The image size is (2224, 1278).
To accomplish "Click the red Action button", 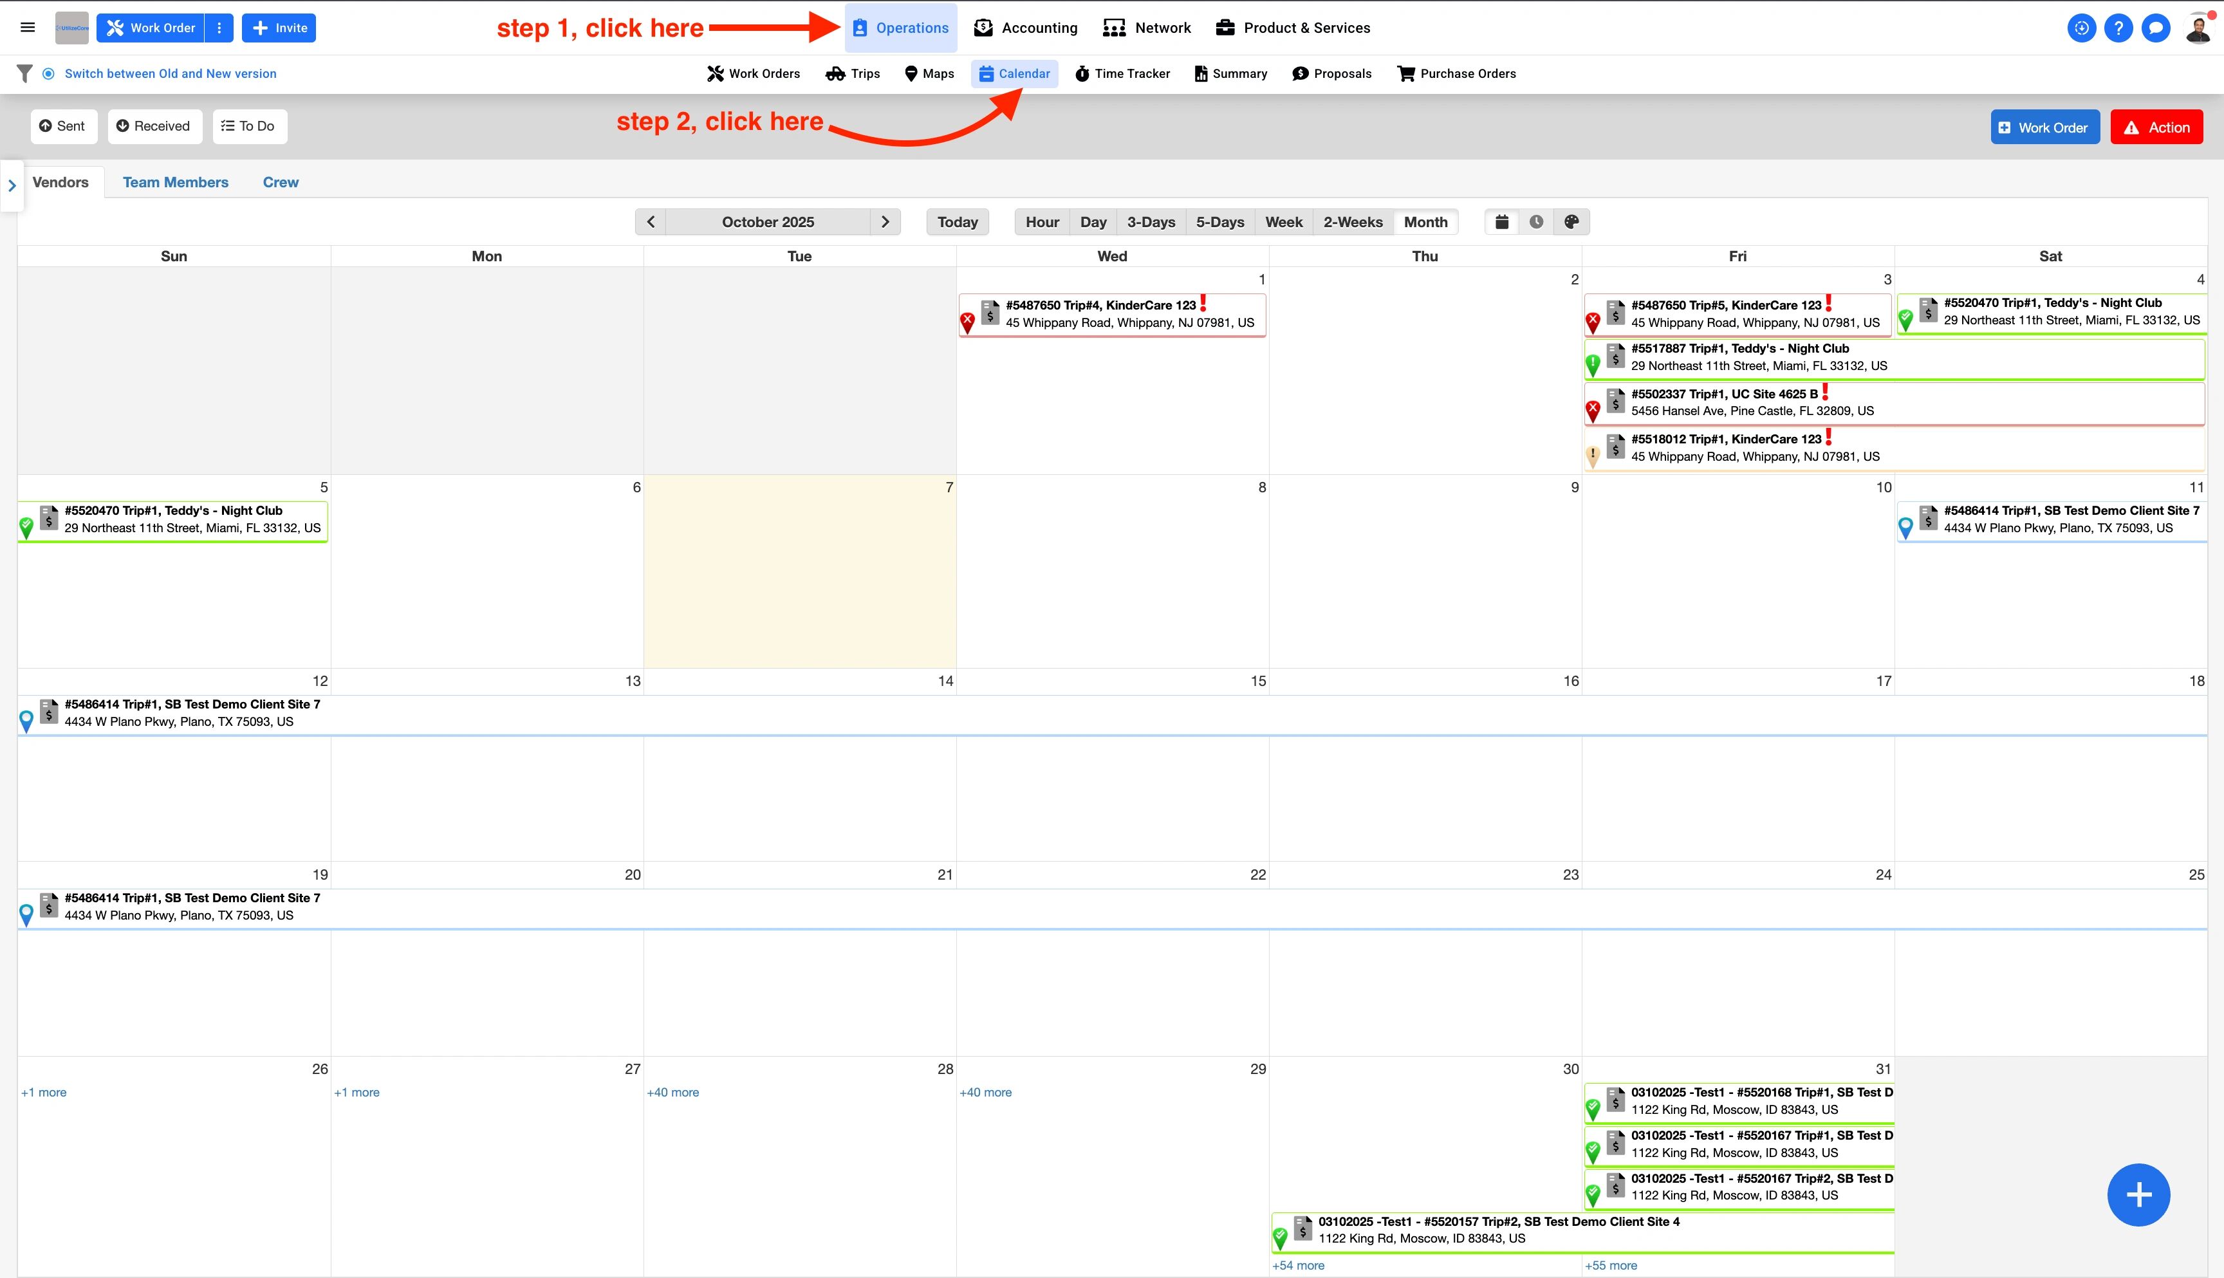I will tap(2156, 127).
